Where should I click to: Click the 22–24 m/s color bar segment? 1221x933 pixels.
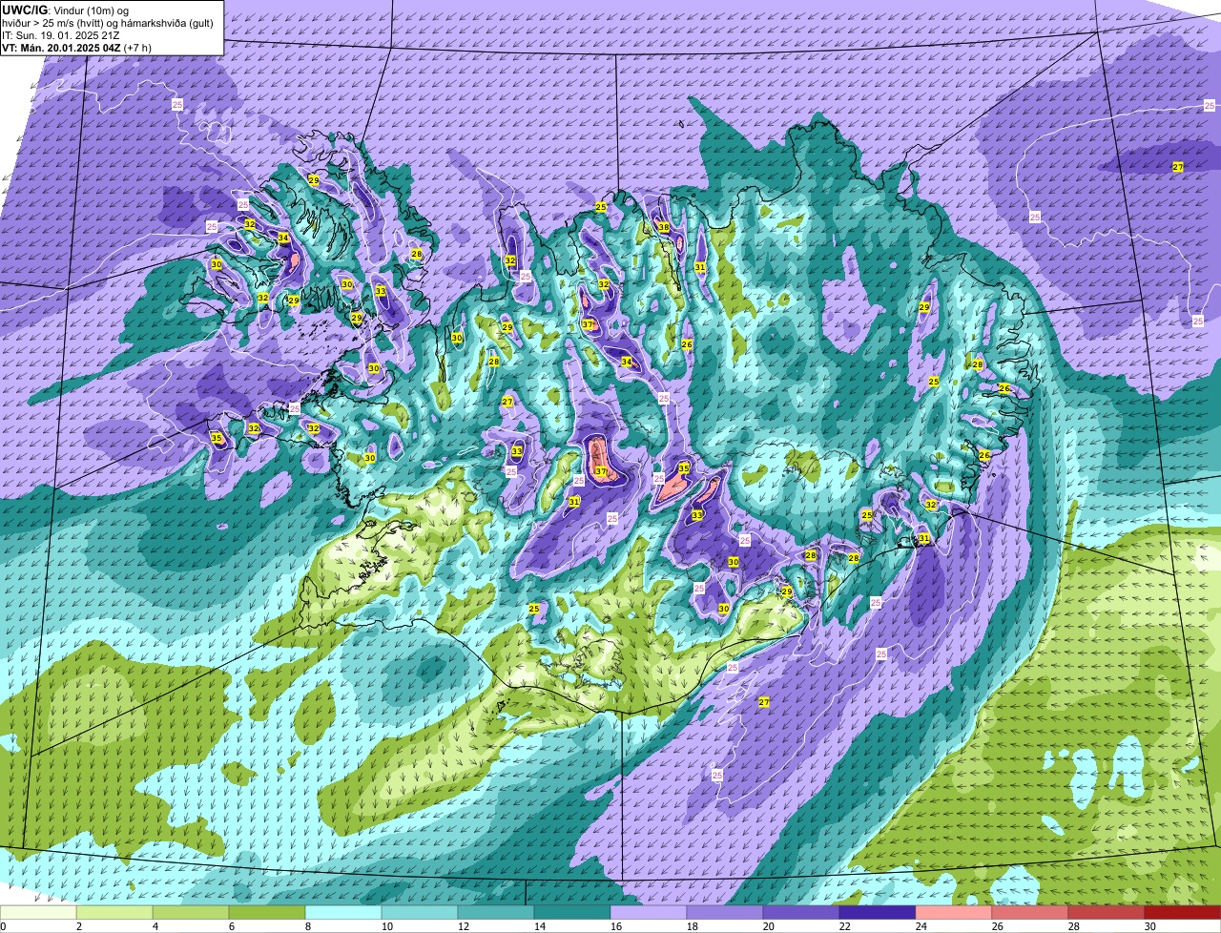click(878, 913)
